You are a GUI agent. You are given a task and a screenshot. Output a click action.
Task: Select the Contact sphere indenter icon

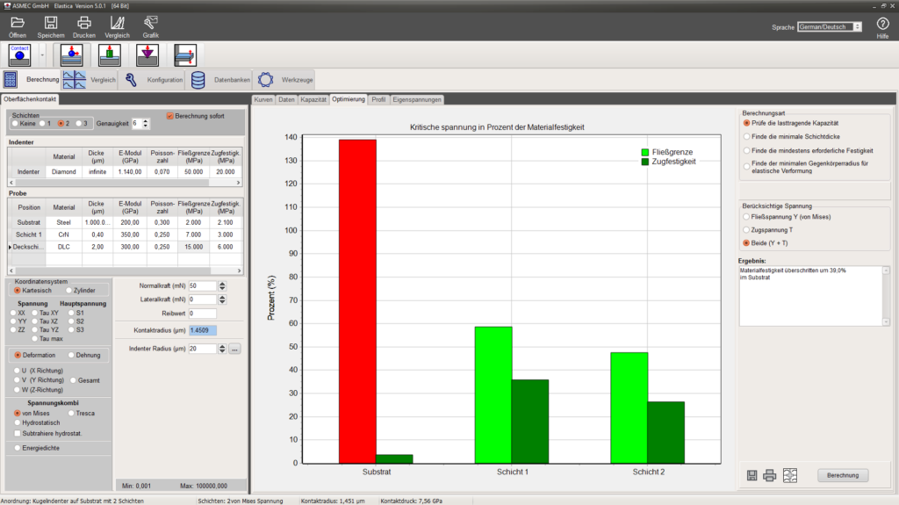(x=20, y=54)
